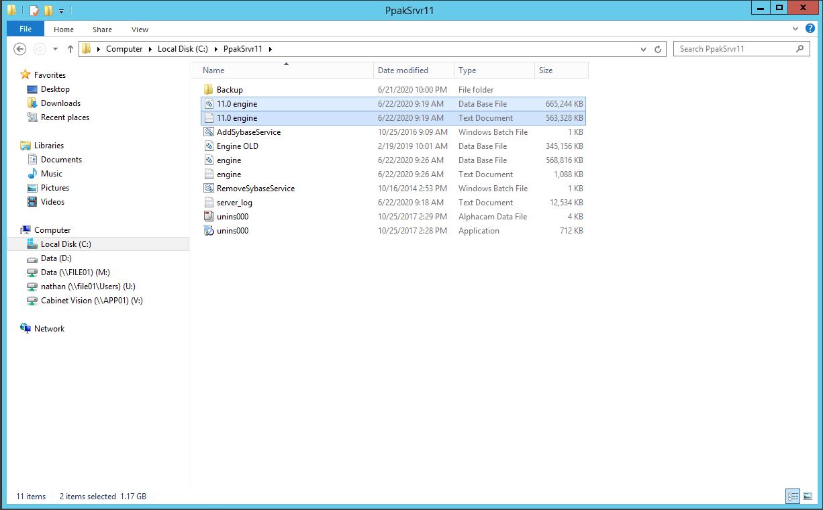Click the Backup folder icon
Screen dimensions: 823x510
[x=208, y=90]
